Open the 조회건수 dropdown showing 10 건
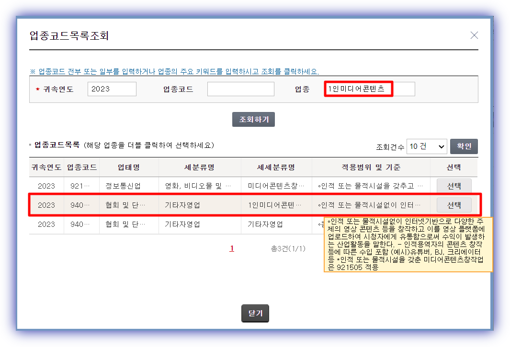Screen dimensions: 510x347 click(426, 146)
